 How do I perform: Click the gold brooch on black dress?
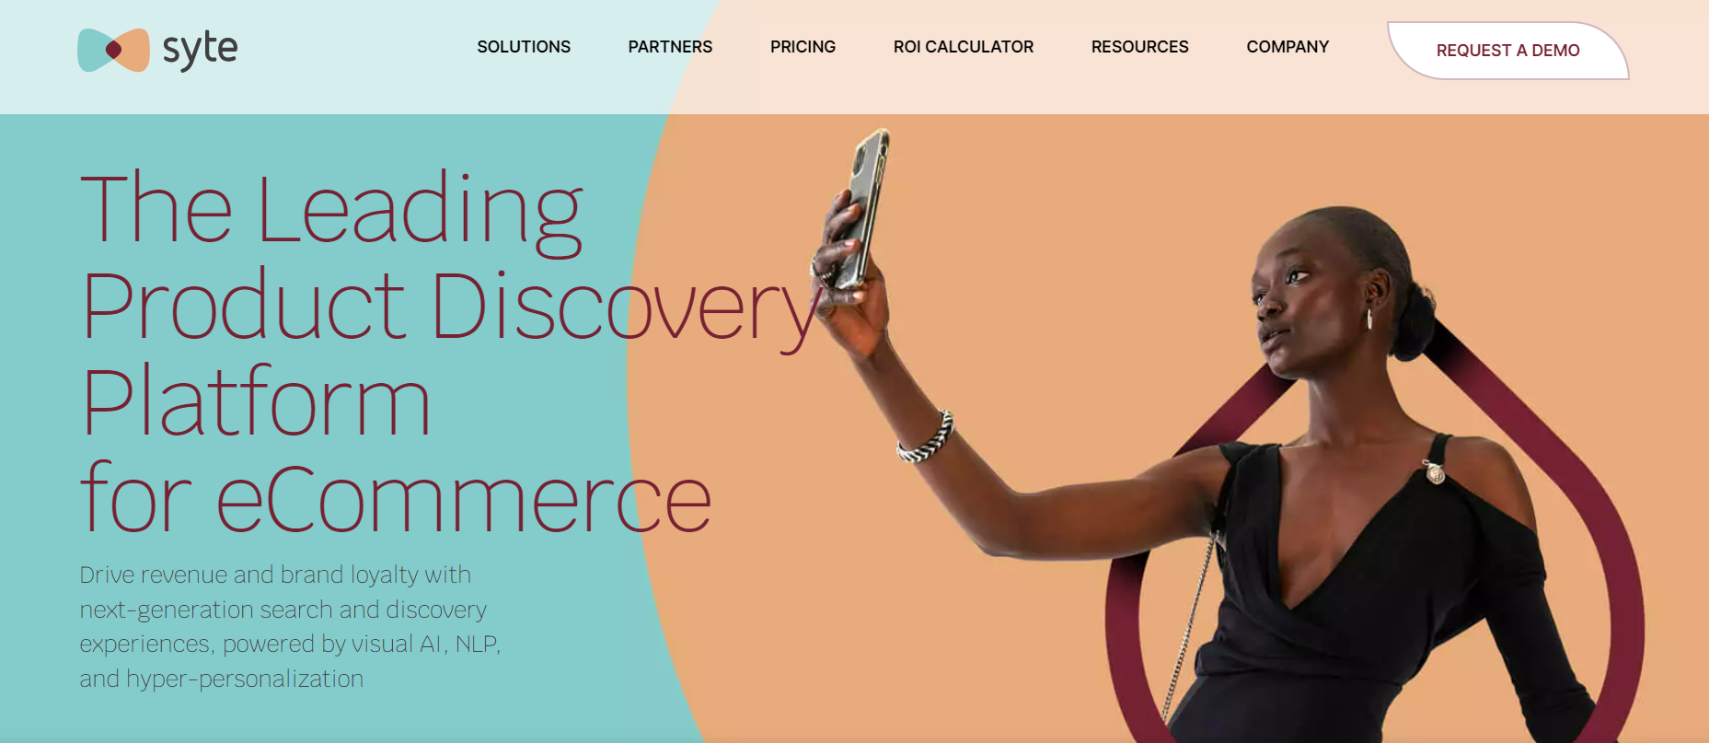[1434, 472]
